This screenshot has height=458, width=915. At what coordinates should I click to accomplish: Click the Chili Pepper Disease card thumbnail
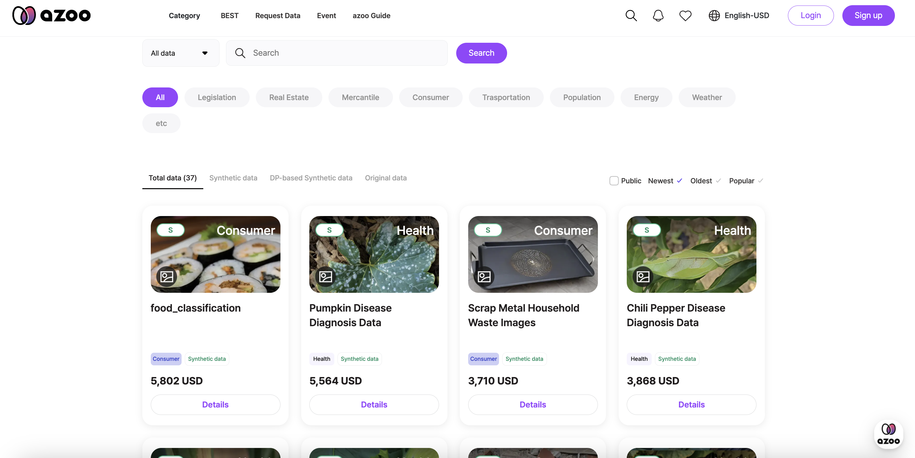tap(692, 254)
